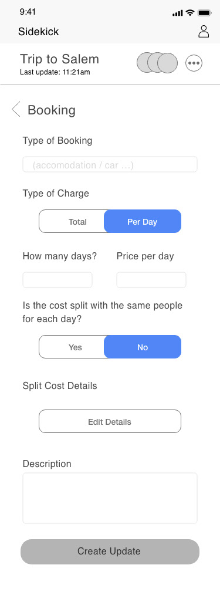Image resolution: width=220 pixels, height=592 pixels.
Task: Submit with the Create Update button
Action: (x=110, y=552)
